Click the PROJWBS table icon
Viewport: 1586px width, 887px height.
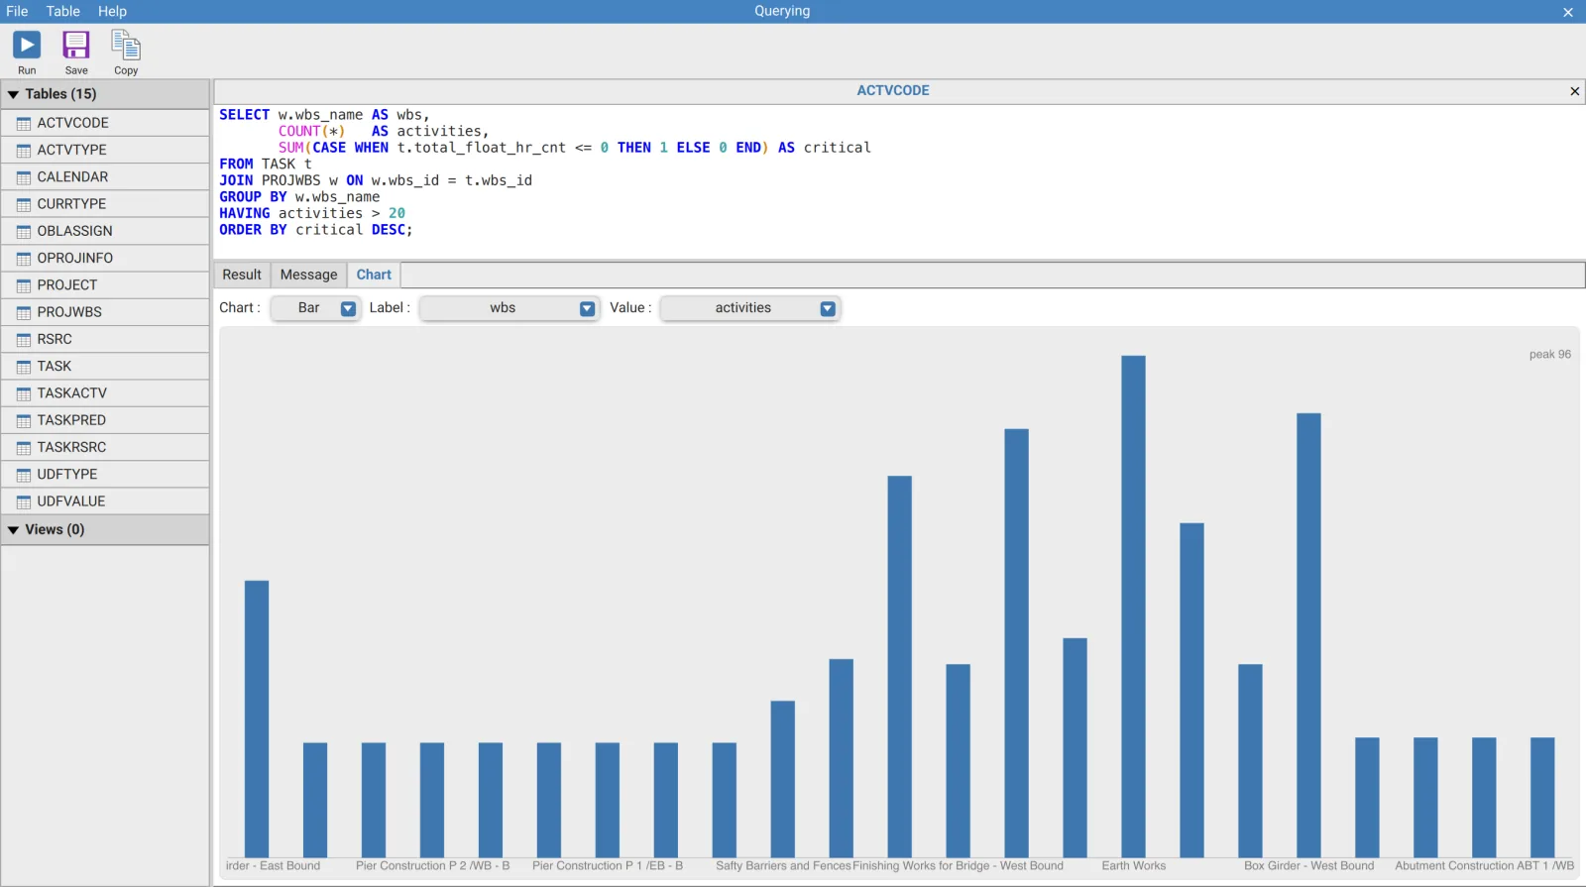point(24,313)
